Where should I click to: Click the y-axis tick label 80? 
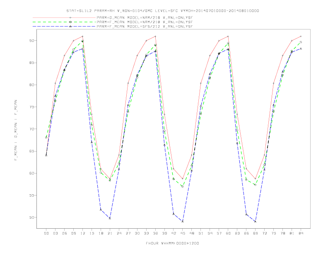pos(31,85)
